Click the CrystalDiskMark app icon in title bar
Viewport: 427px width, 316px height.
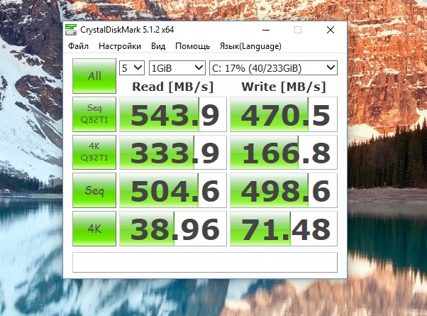click(71, 30)
